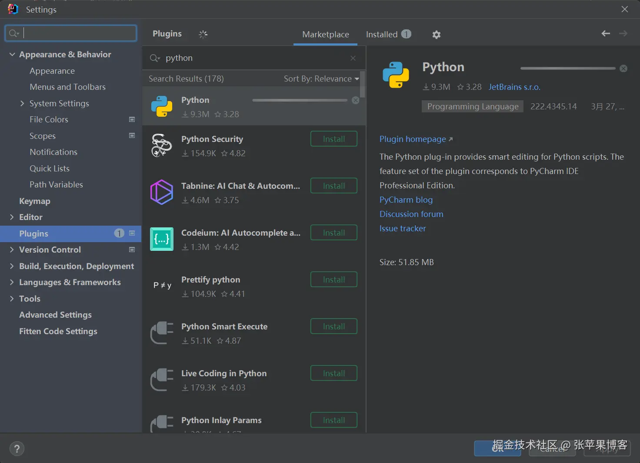Select the Python Security plugin icon
This screenshot has height=463, width=640.
(162, 145)
